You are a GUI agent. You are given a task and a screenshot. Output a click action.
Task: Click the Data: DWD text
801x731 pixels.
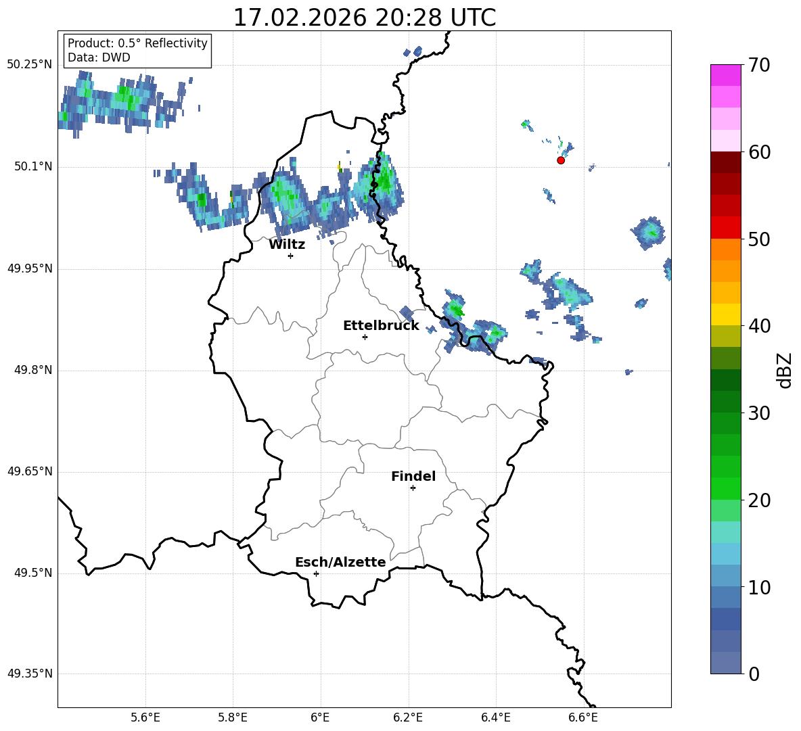99,57
